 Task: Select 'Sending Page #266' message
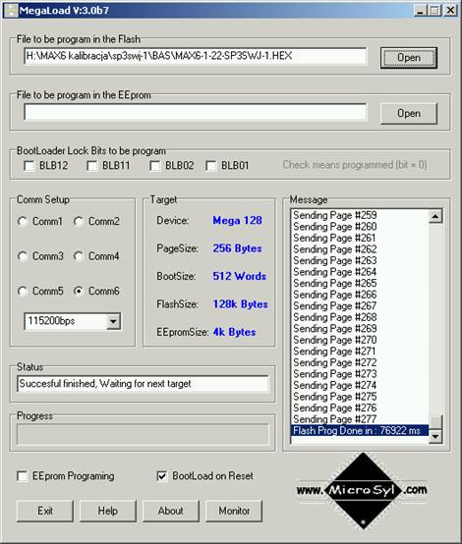tap(360, 295)
